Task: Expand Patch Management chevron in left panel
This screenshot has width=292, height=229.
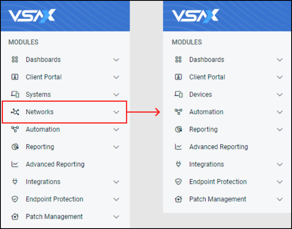Action: tap(116, 217)
